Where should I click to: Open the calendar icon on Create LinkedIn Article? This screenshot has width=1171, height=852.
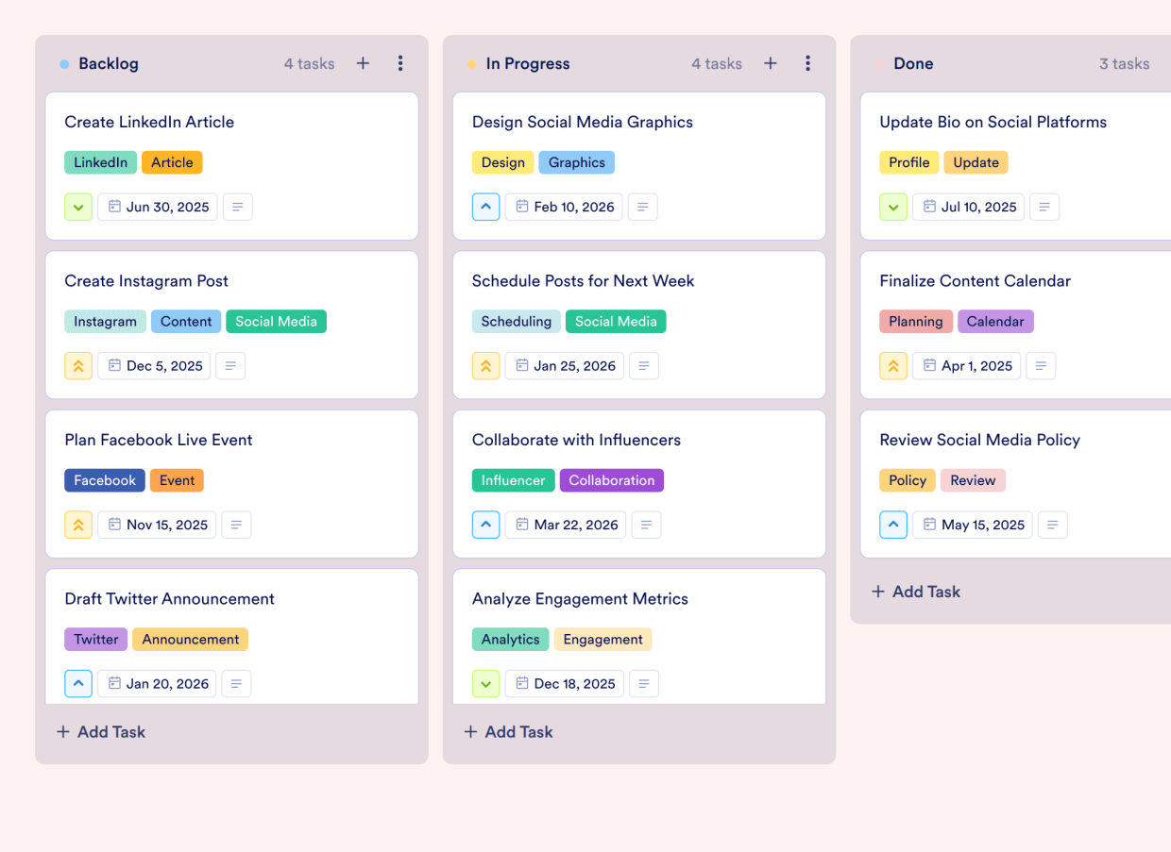click(x=157, y=207)
